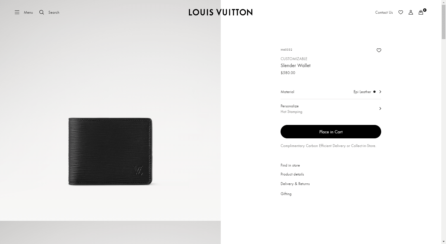Click the magnifying glass search icon

tap(42, 12)
